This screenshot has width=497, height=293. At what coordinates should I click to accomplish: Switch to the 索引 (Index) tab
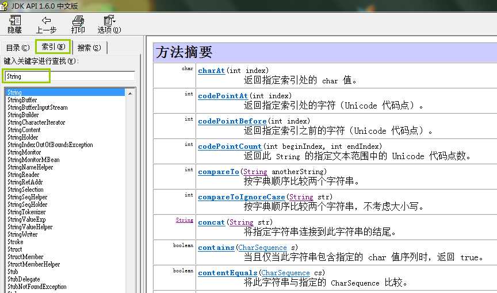[53, 47]
